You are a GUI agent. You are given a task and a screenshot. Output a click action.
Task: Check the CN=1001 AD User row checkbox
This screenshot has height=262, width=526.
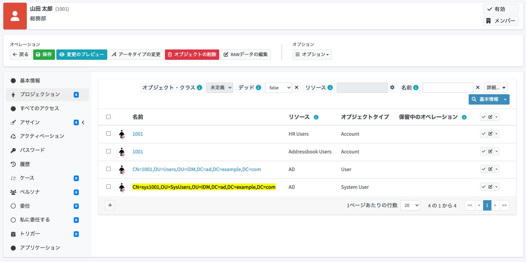[108, 169]
